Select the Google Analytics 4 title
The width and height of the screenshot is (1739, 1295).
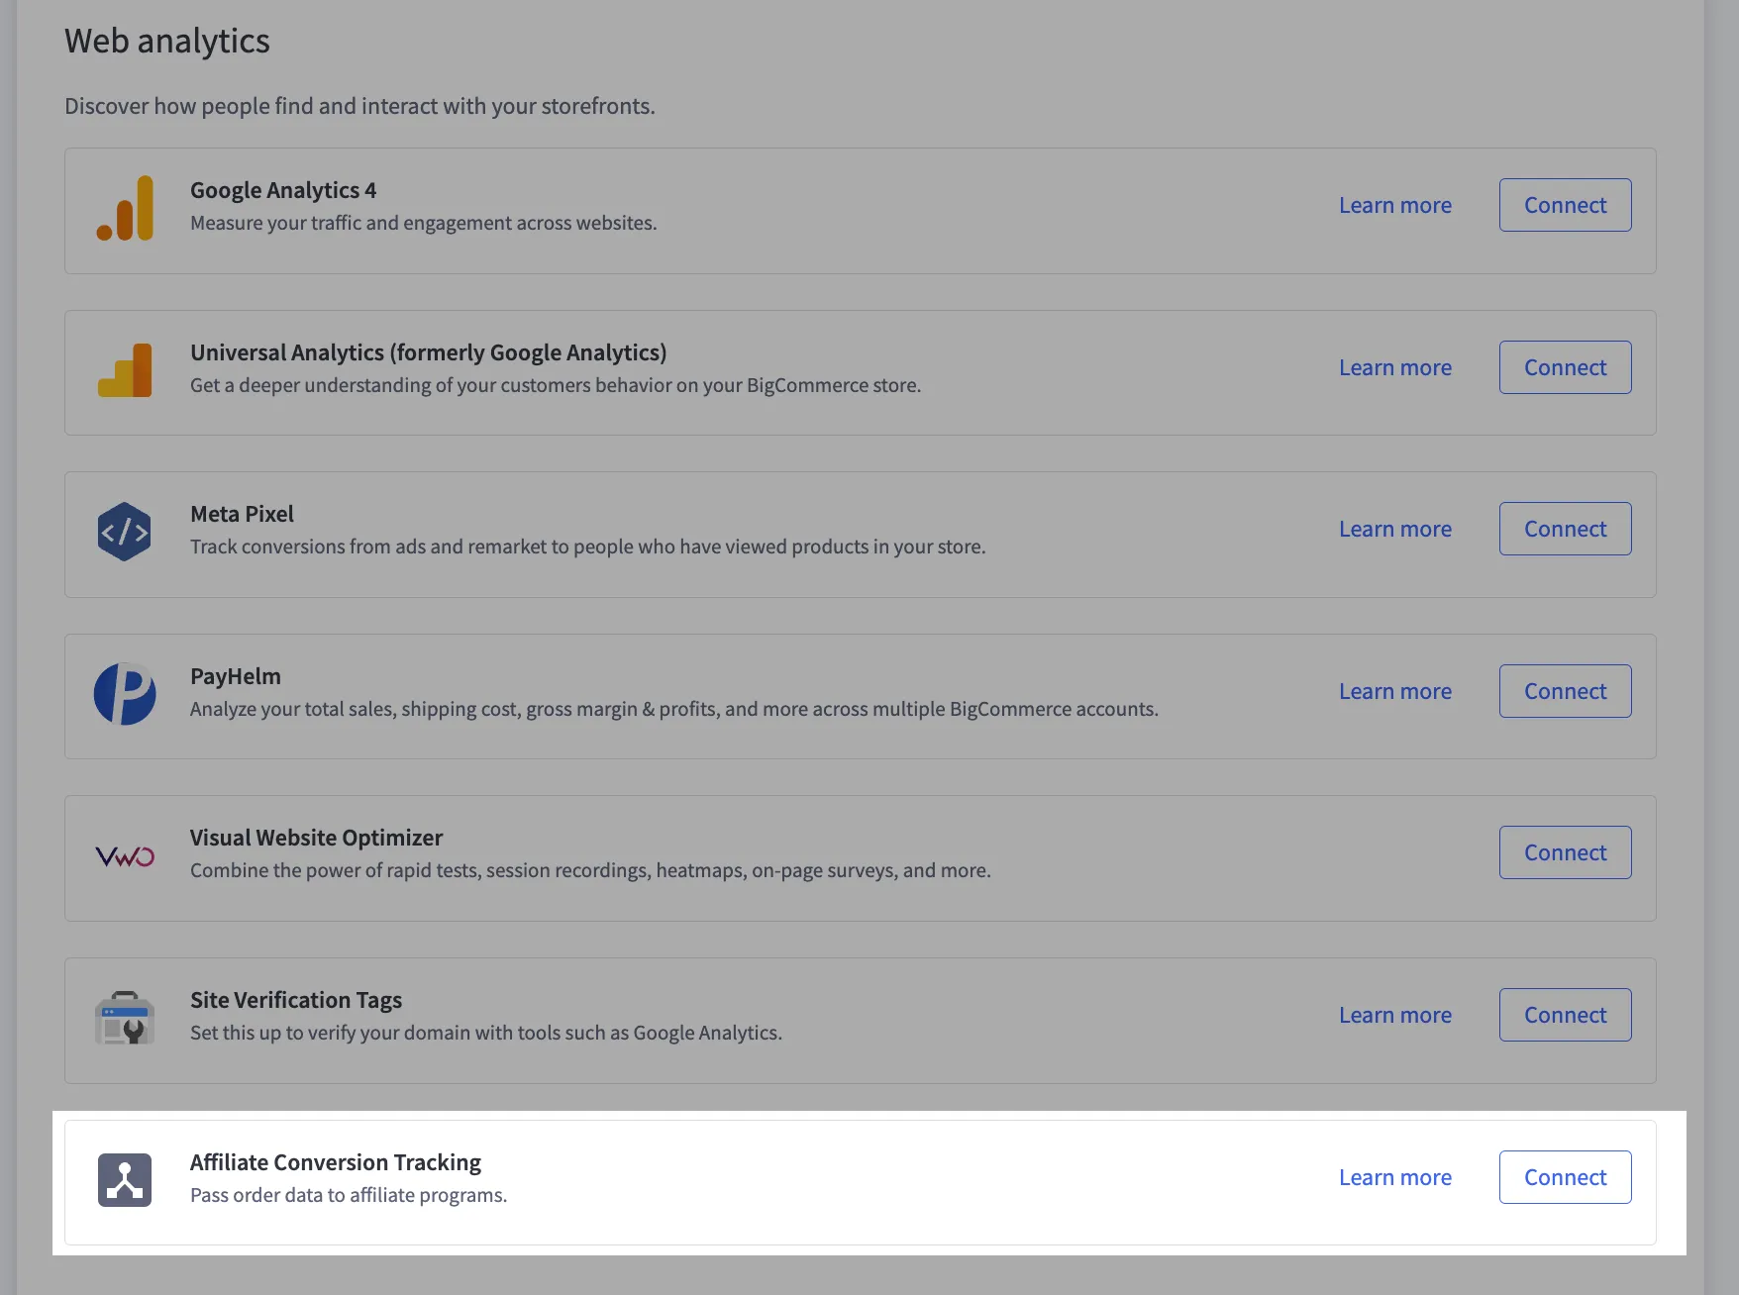(x=283, y=190)
